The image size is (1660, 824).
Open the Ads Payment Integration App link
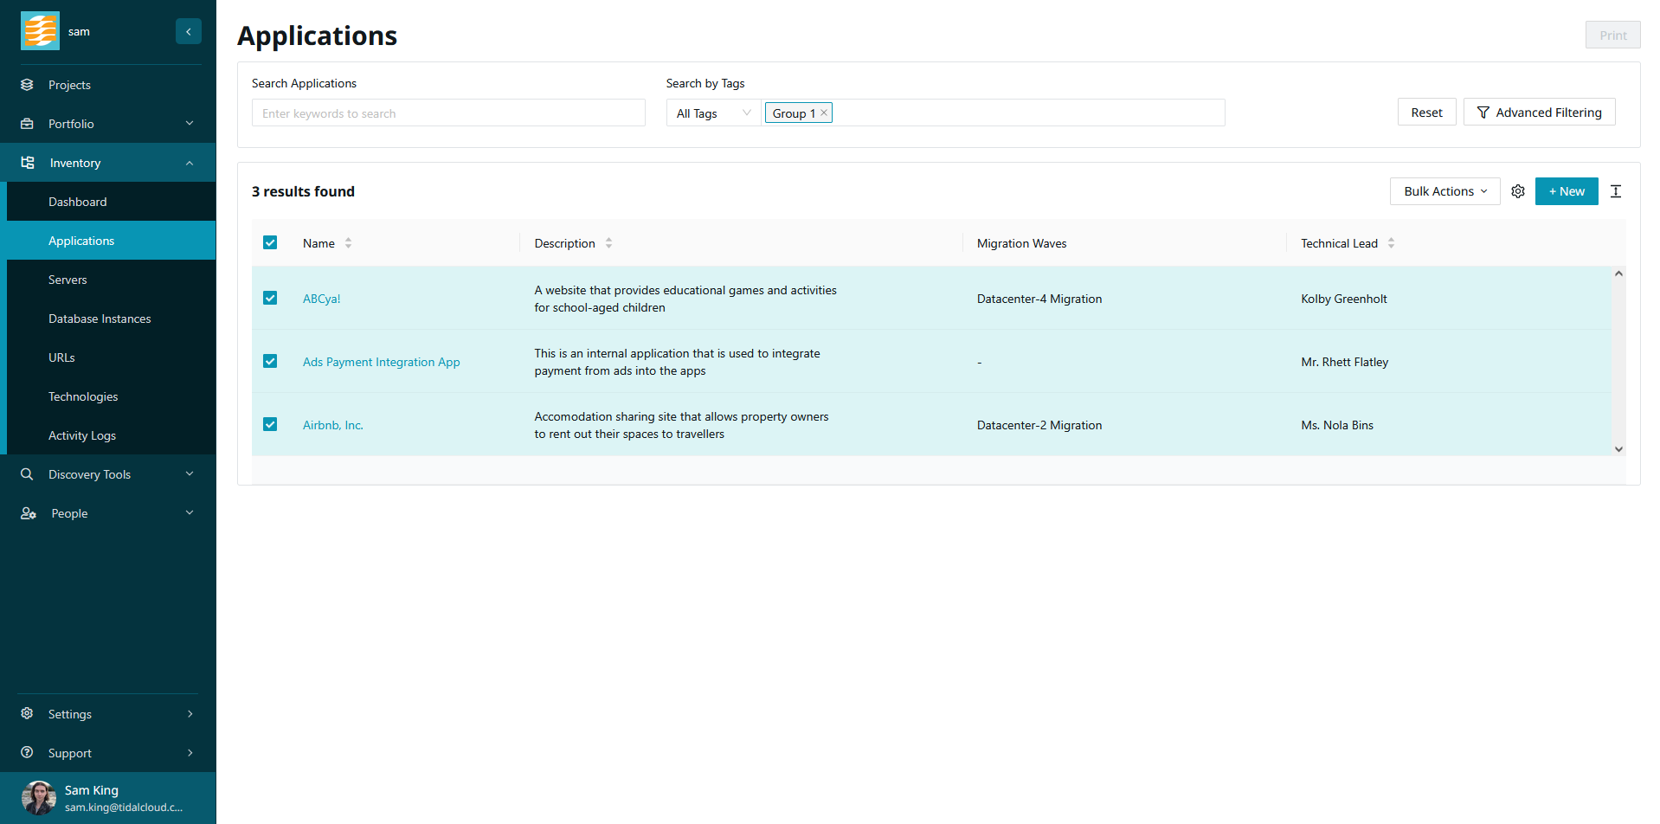tap(381, 362)
